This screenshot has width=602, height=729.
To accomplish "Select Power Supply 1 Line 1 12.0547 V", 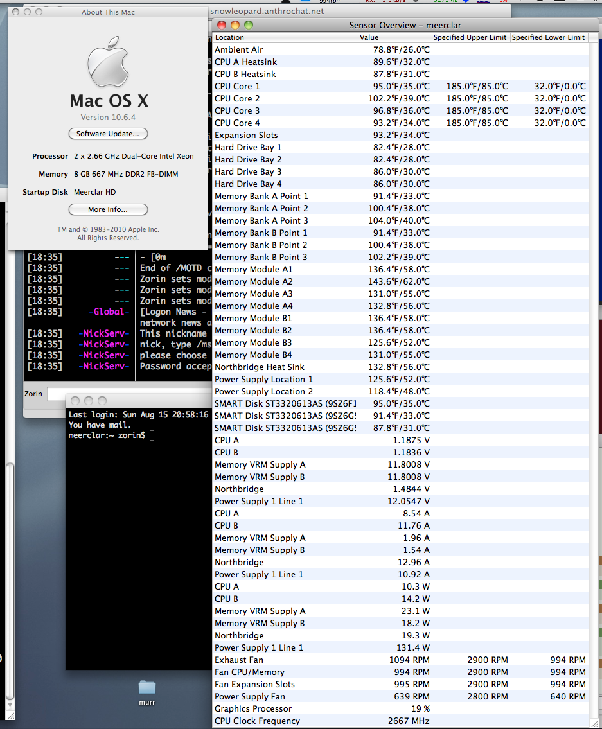I will point(400,501).
